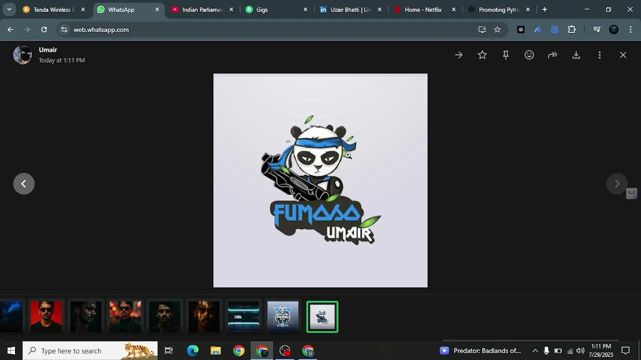The image size is (641, 360).
Task: Go to message arrow icon
Action: (x=459, y=55)
